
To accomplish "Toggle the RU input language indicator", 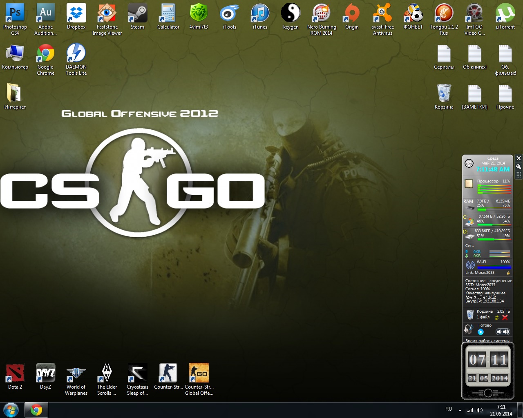I will [449, 409].
